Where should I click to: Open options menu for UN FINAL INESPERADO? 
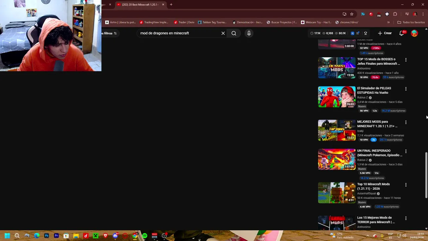pos(406,151)
